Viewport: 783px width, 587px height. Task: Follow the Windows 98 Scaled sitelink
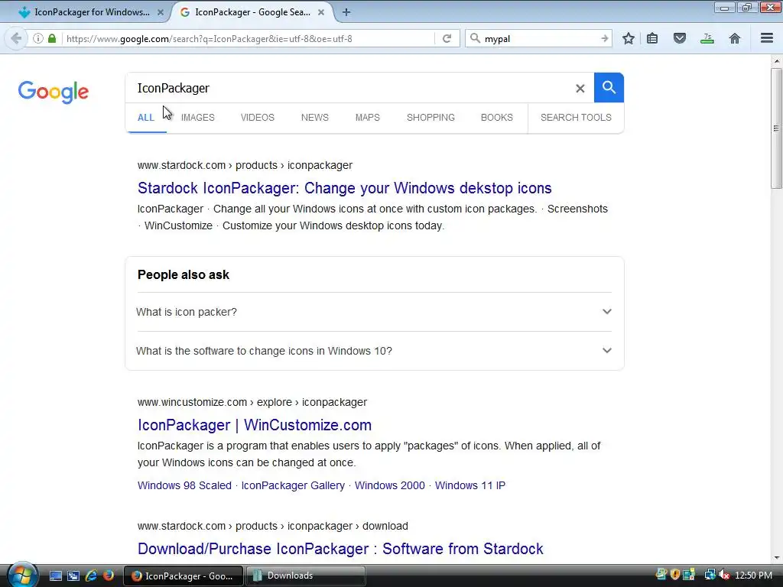[185, 485]
